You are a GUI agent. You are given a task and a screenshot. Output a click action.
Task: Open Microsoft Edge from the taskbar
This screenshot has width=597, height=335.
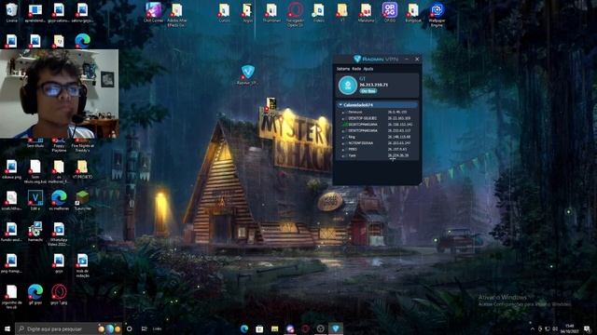click(244, 328)
